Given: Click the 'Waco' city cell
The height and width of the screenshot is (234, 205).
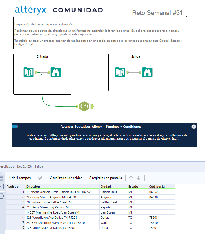Looking at the screenshot, I should pos(113,223).
